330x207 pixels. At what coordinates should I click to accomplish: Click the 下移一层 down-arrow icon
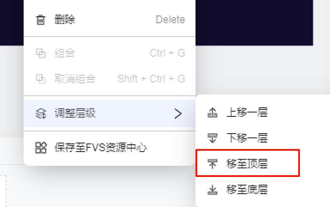213,138
